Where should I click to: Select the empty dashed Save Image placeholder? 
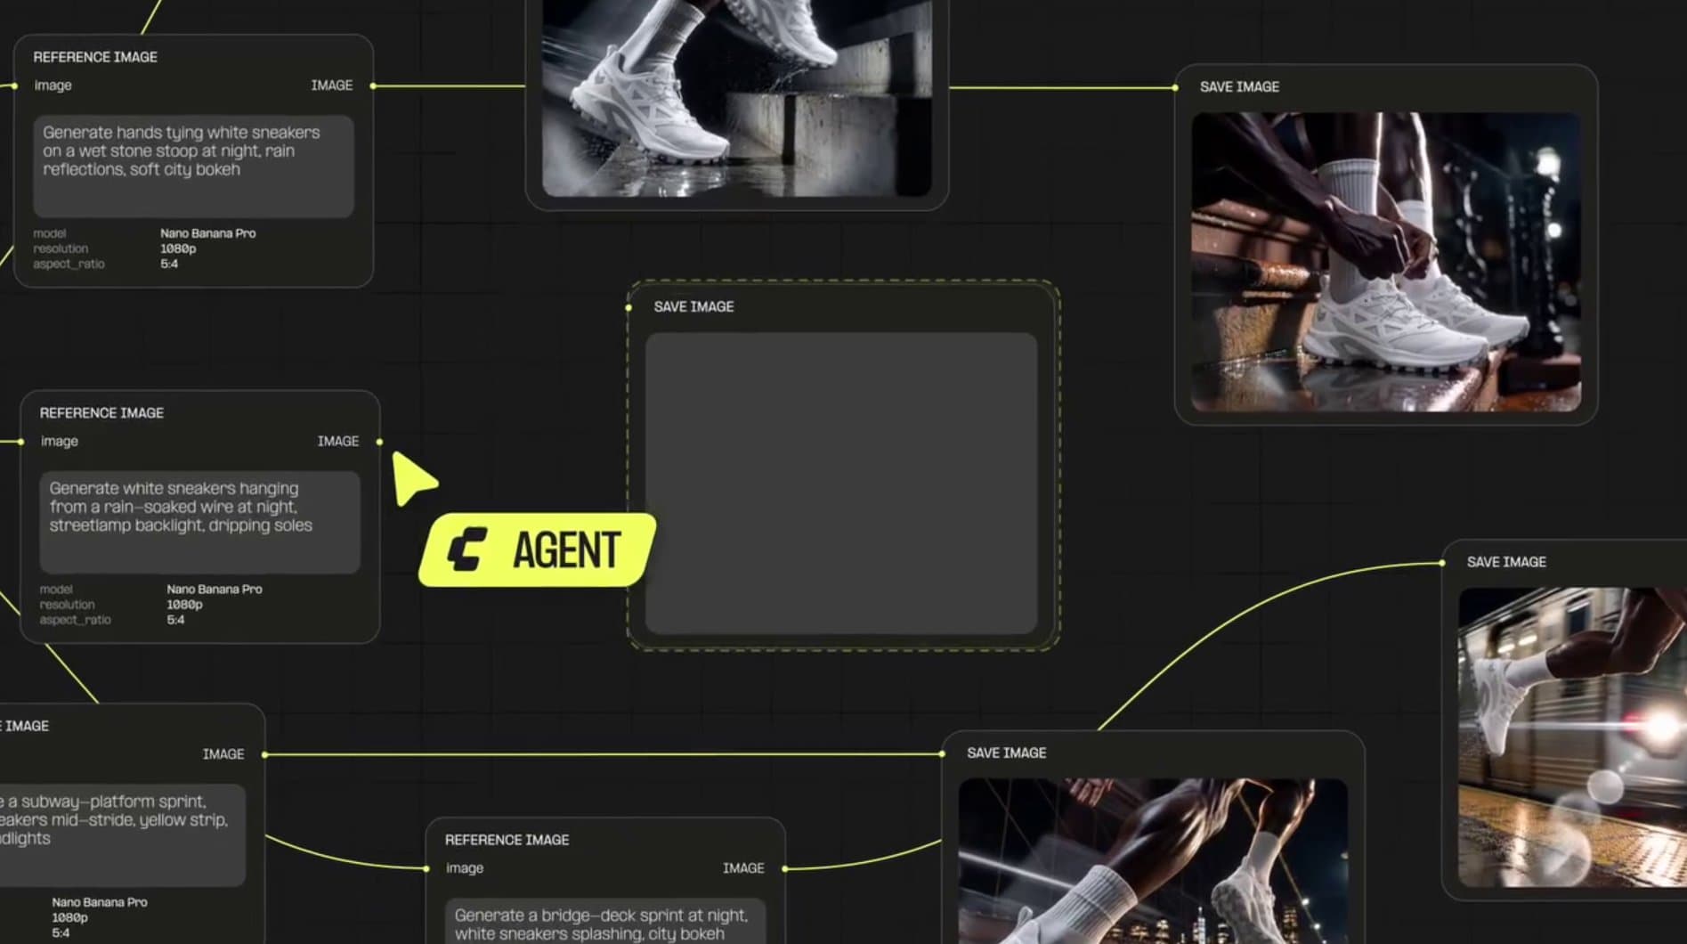pos(841,484)
